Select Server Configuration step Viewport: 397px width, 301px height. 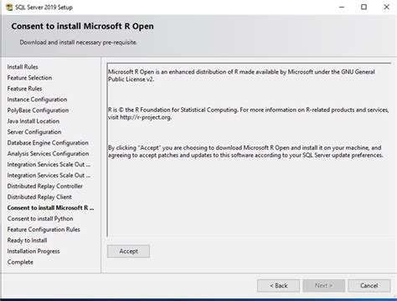34,132
